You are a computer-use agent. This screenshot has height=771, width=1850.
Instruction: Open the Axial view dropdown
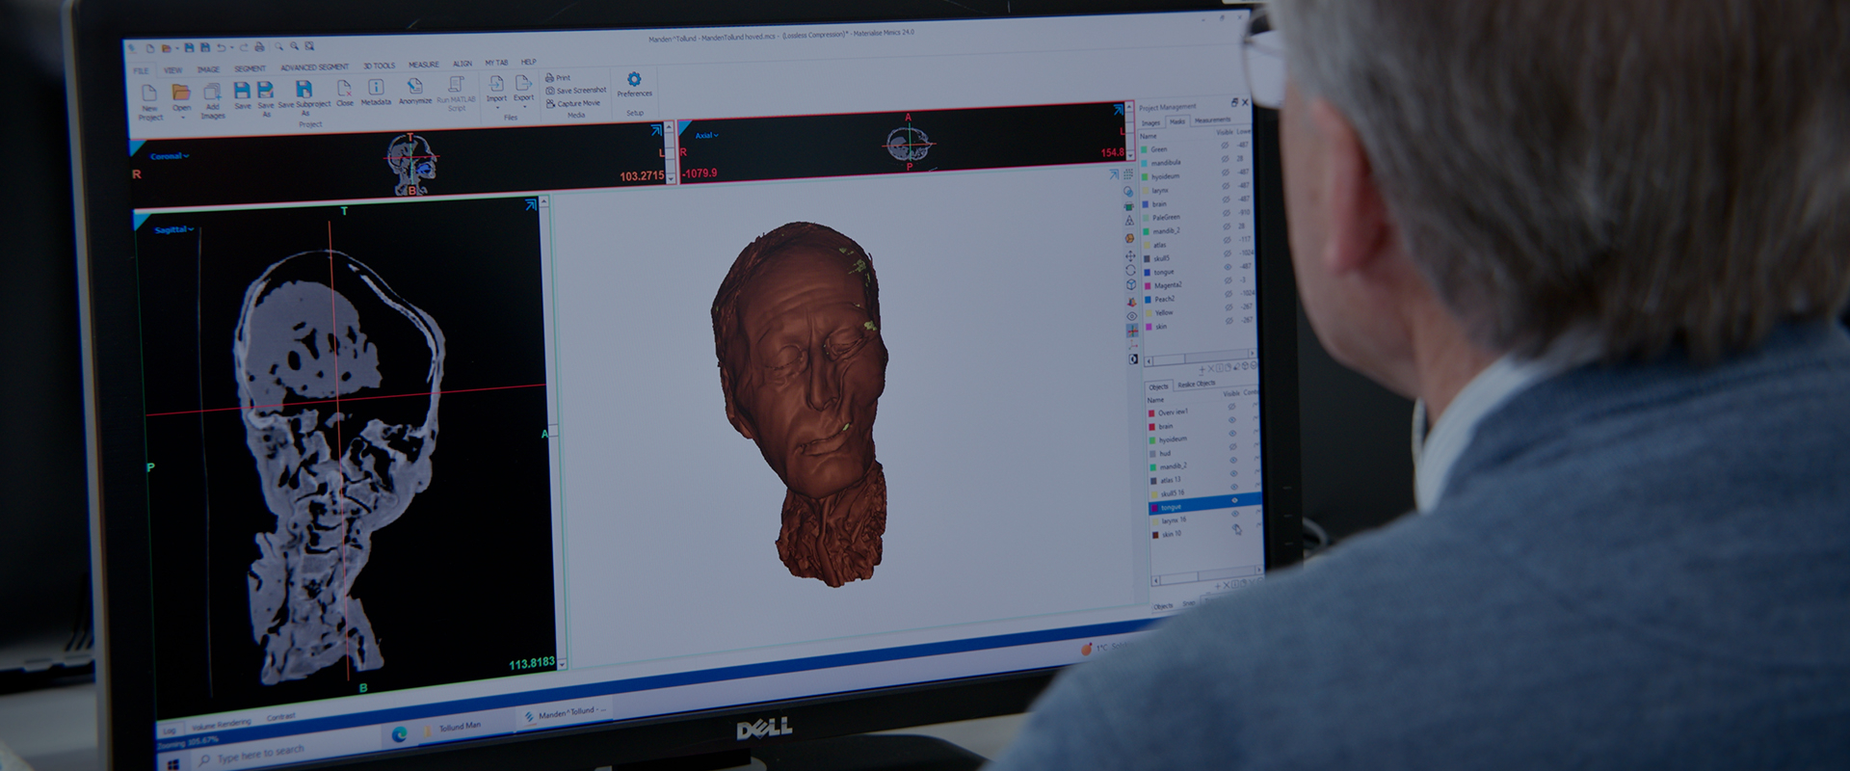point(707,136)
